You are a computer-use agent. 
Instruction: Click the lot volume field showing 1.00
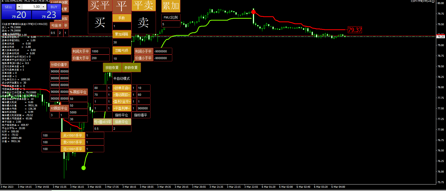click(x=31, y=7)
